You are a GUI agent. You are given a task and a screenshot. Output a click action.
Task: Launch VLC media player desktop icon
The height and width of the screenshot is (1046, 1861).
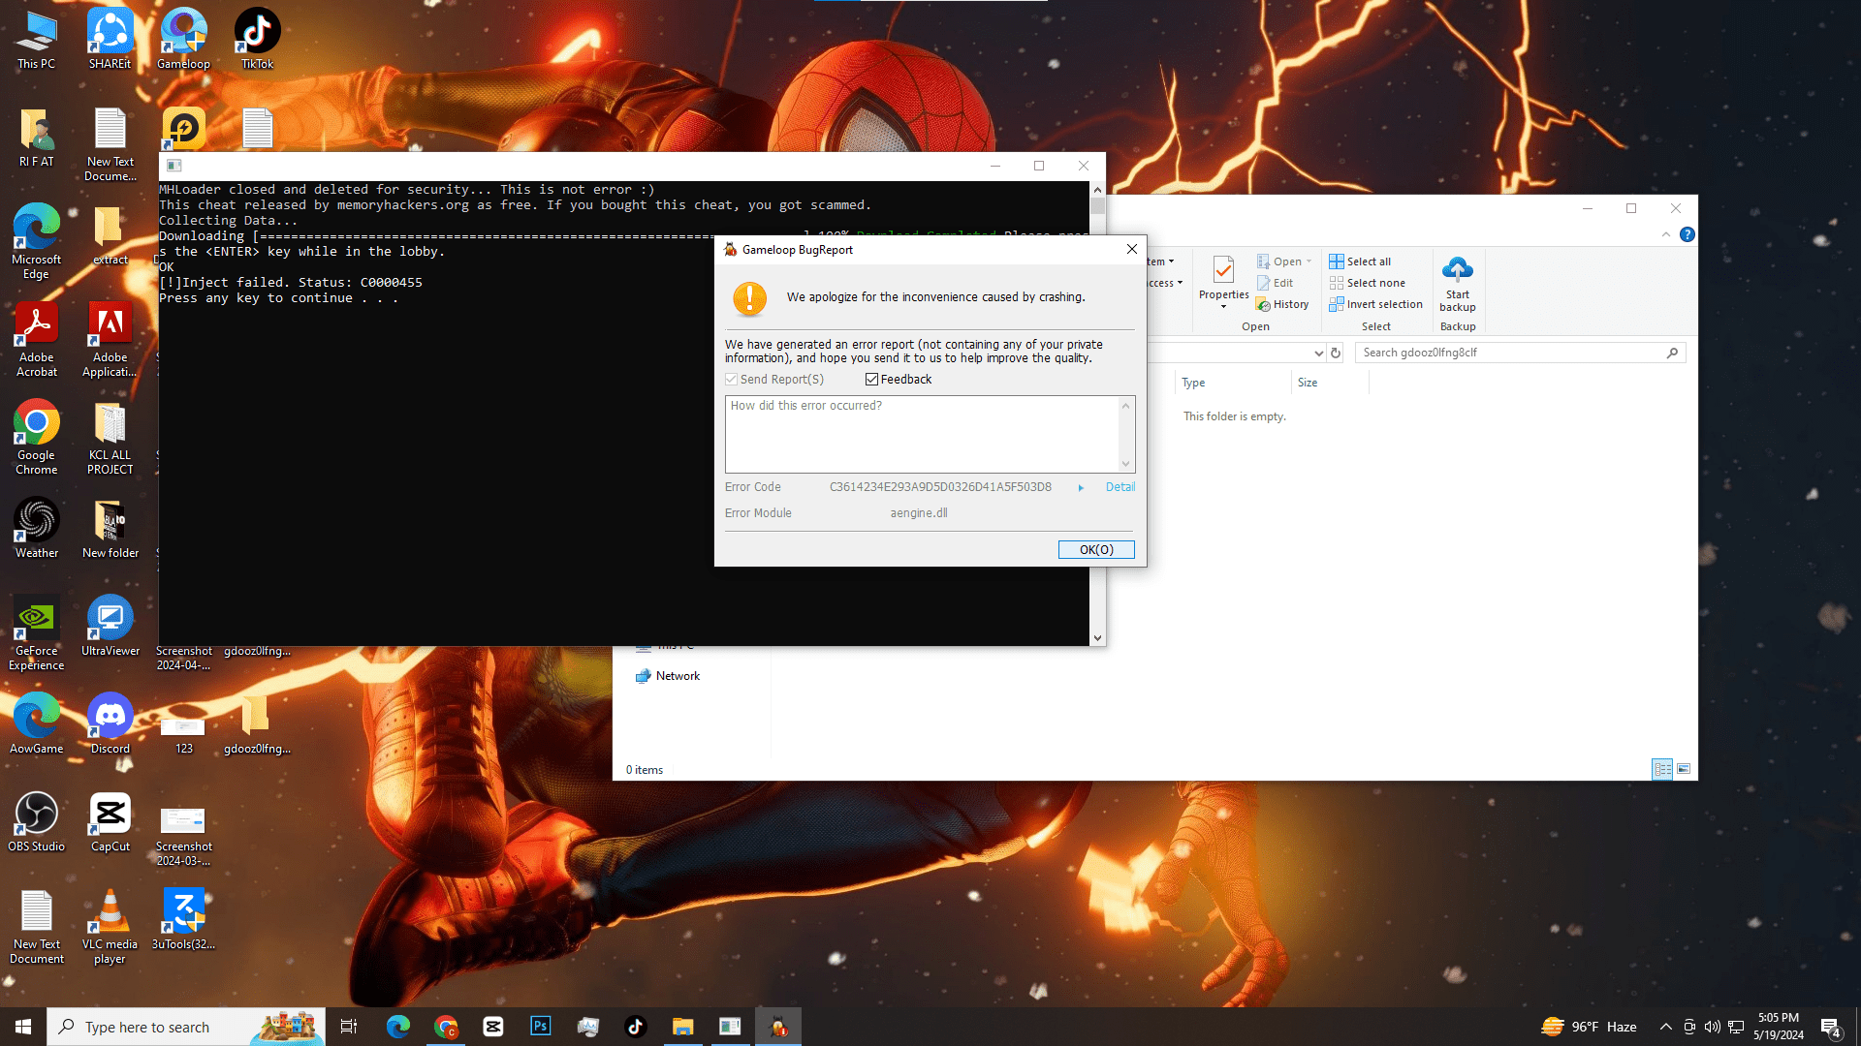click(110, 926)
